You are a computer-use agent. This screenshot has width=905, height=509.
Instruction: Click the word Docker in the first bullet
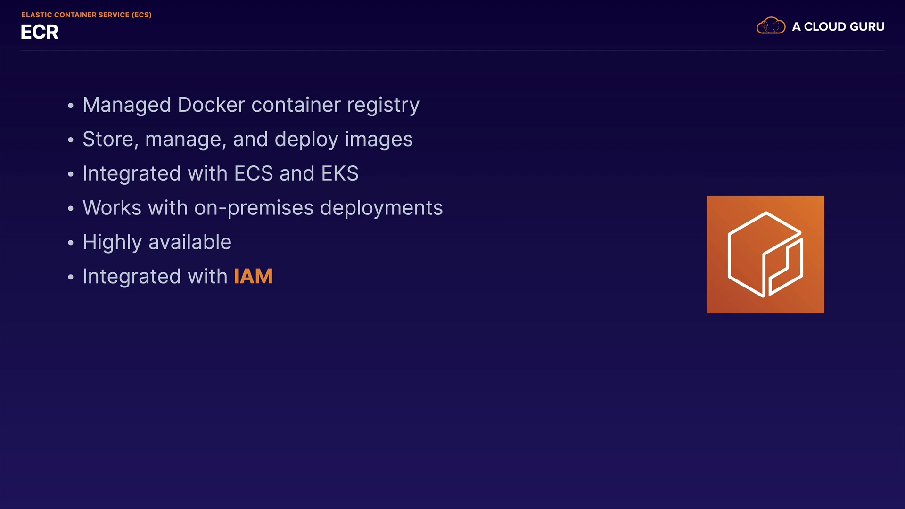[211, 105]
